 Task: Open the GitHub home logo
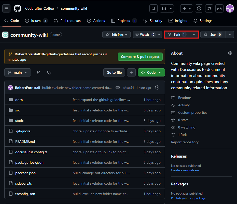pyautogui.click(x=17, y=8)
